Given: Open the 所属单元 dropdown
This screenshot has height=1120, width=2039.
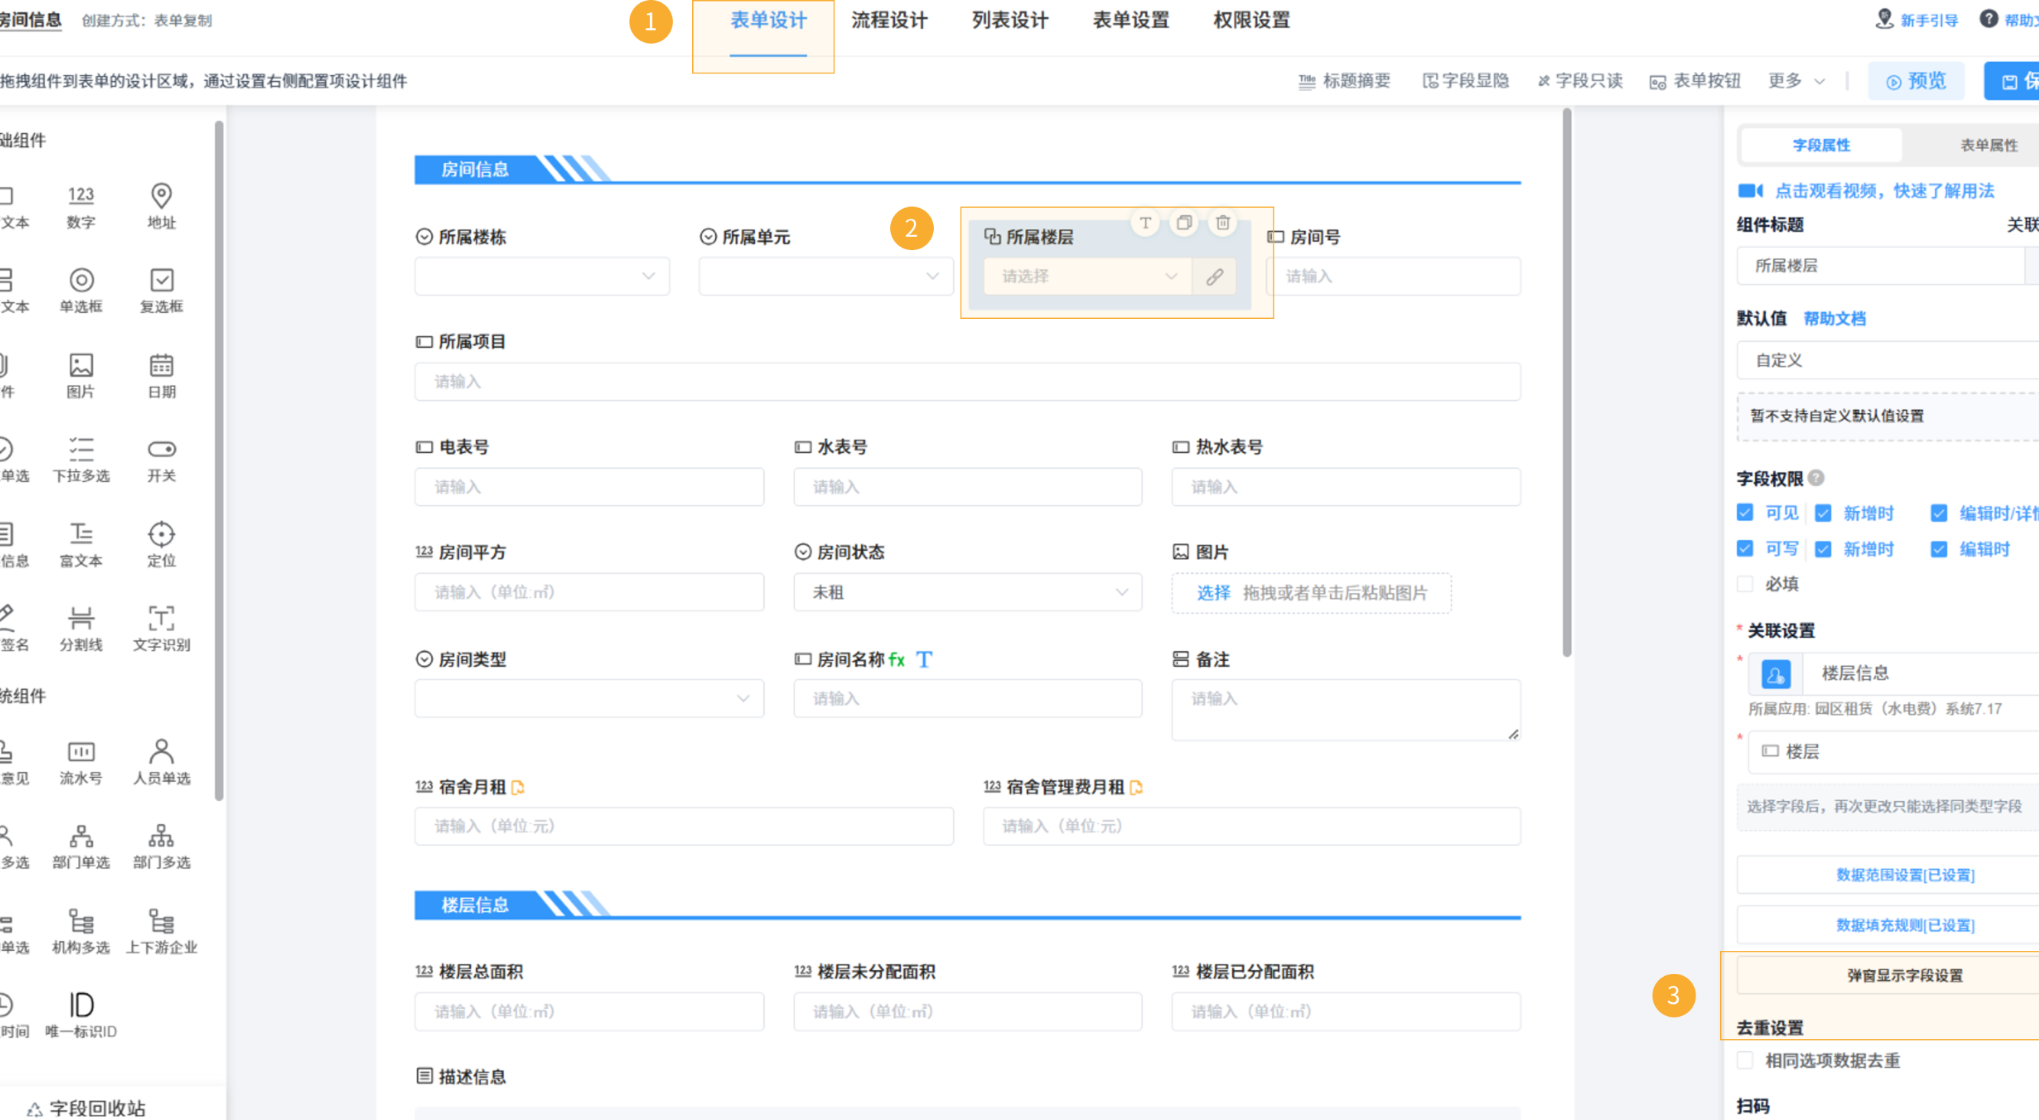Looking at the screenshot, I should [825, 276].
